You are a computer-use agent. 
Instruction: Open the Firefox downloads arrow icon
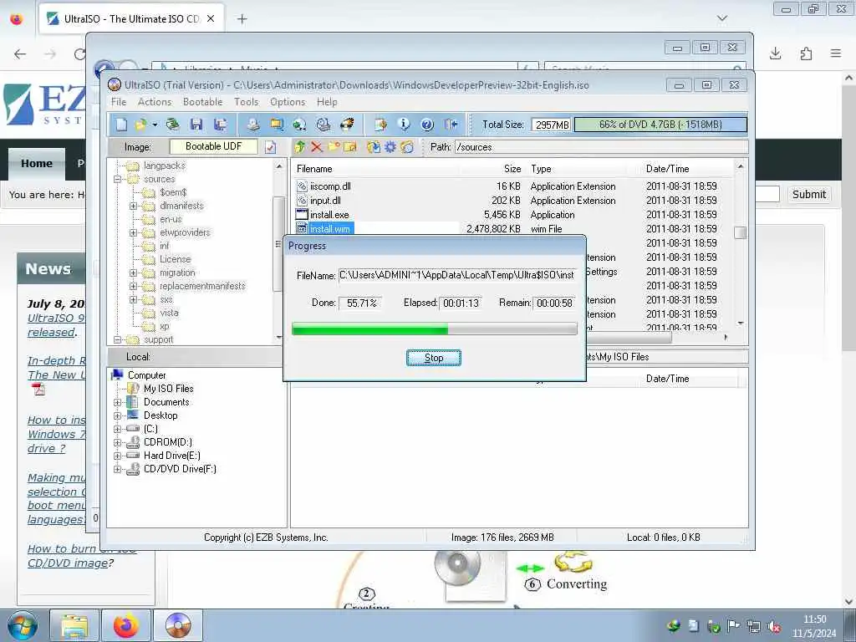775,53
